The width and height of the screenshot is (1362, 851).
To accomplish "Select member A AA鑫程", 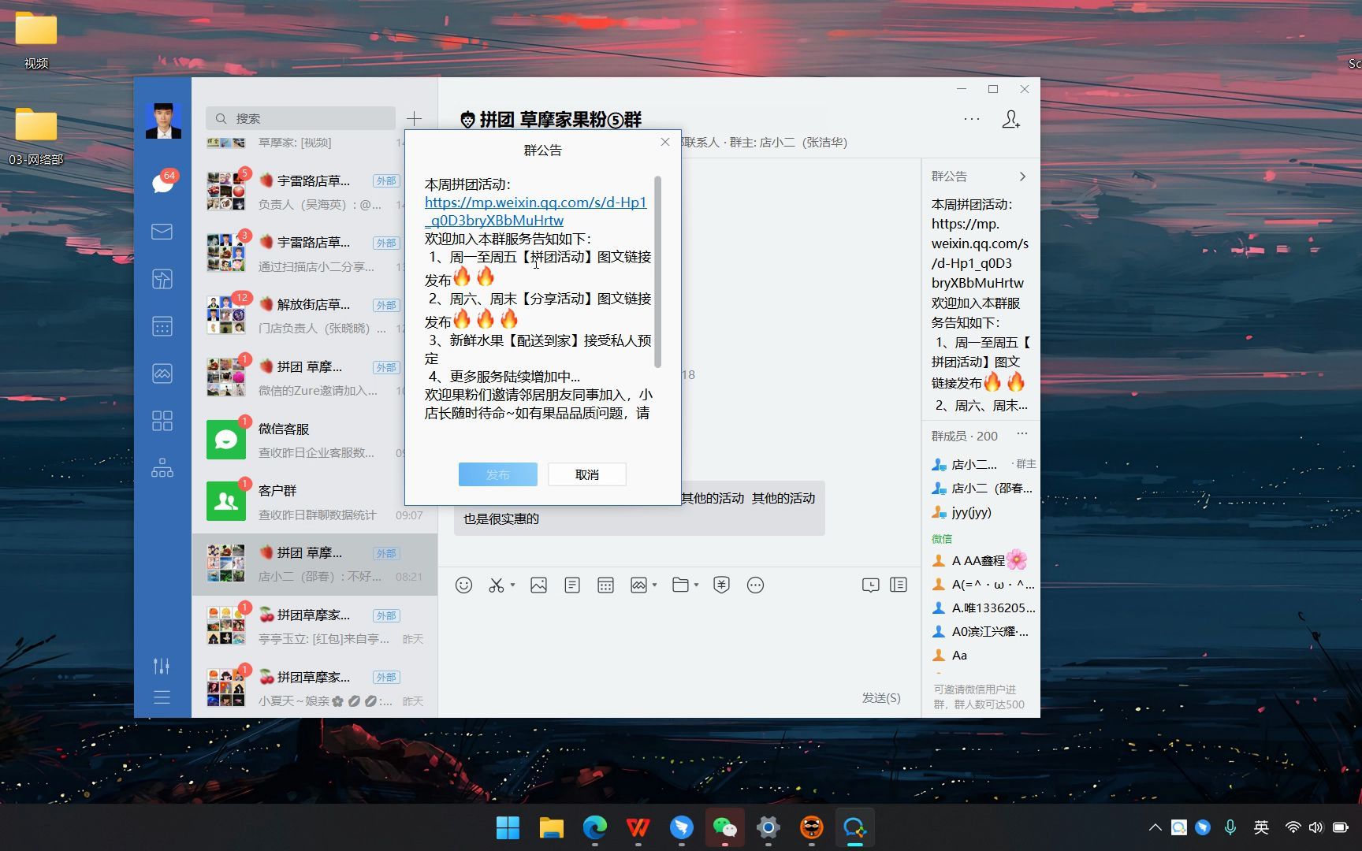I will tap(981, 560).
